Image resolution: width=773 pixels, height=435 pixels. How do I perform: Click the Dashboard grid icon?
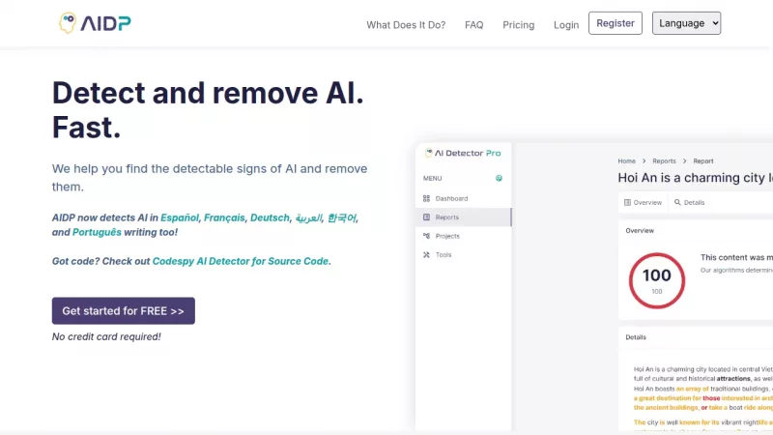[426, 198]
